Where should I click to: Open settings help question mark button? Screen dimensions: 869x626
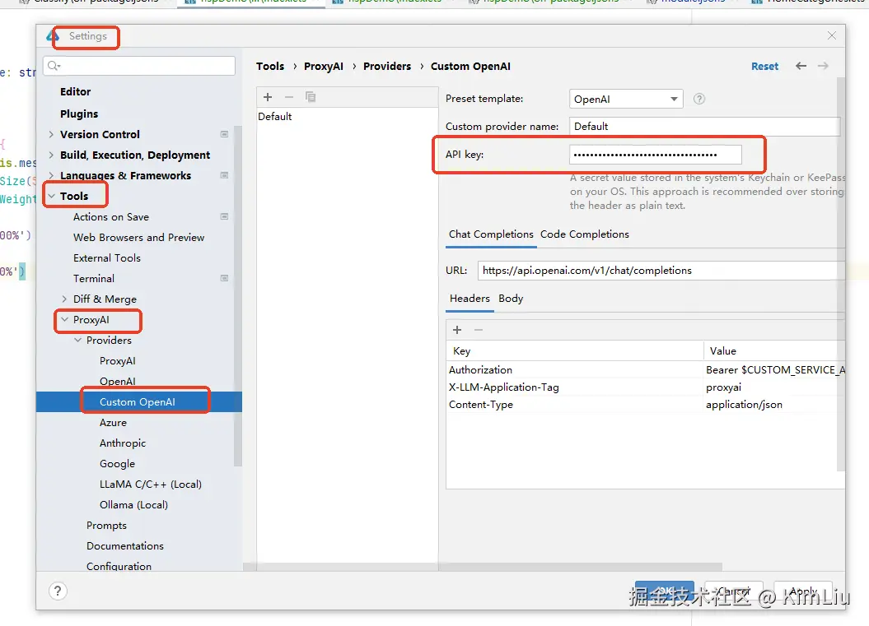tap(58, 591)
